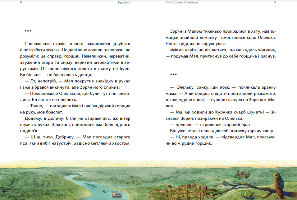Click the phrase "скривився старший брат"
Image resolution: width=297 pixels, height=200 pixels.
point(225,125)
